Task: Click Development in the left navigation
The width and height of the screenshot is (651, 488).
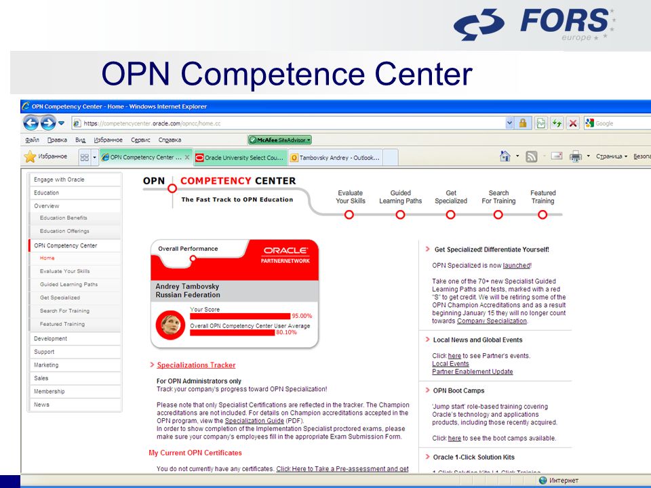Action: click(75, 339)
